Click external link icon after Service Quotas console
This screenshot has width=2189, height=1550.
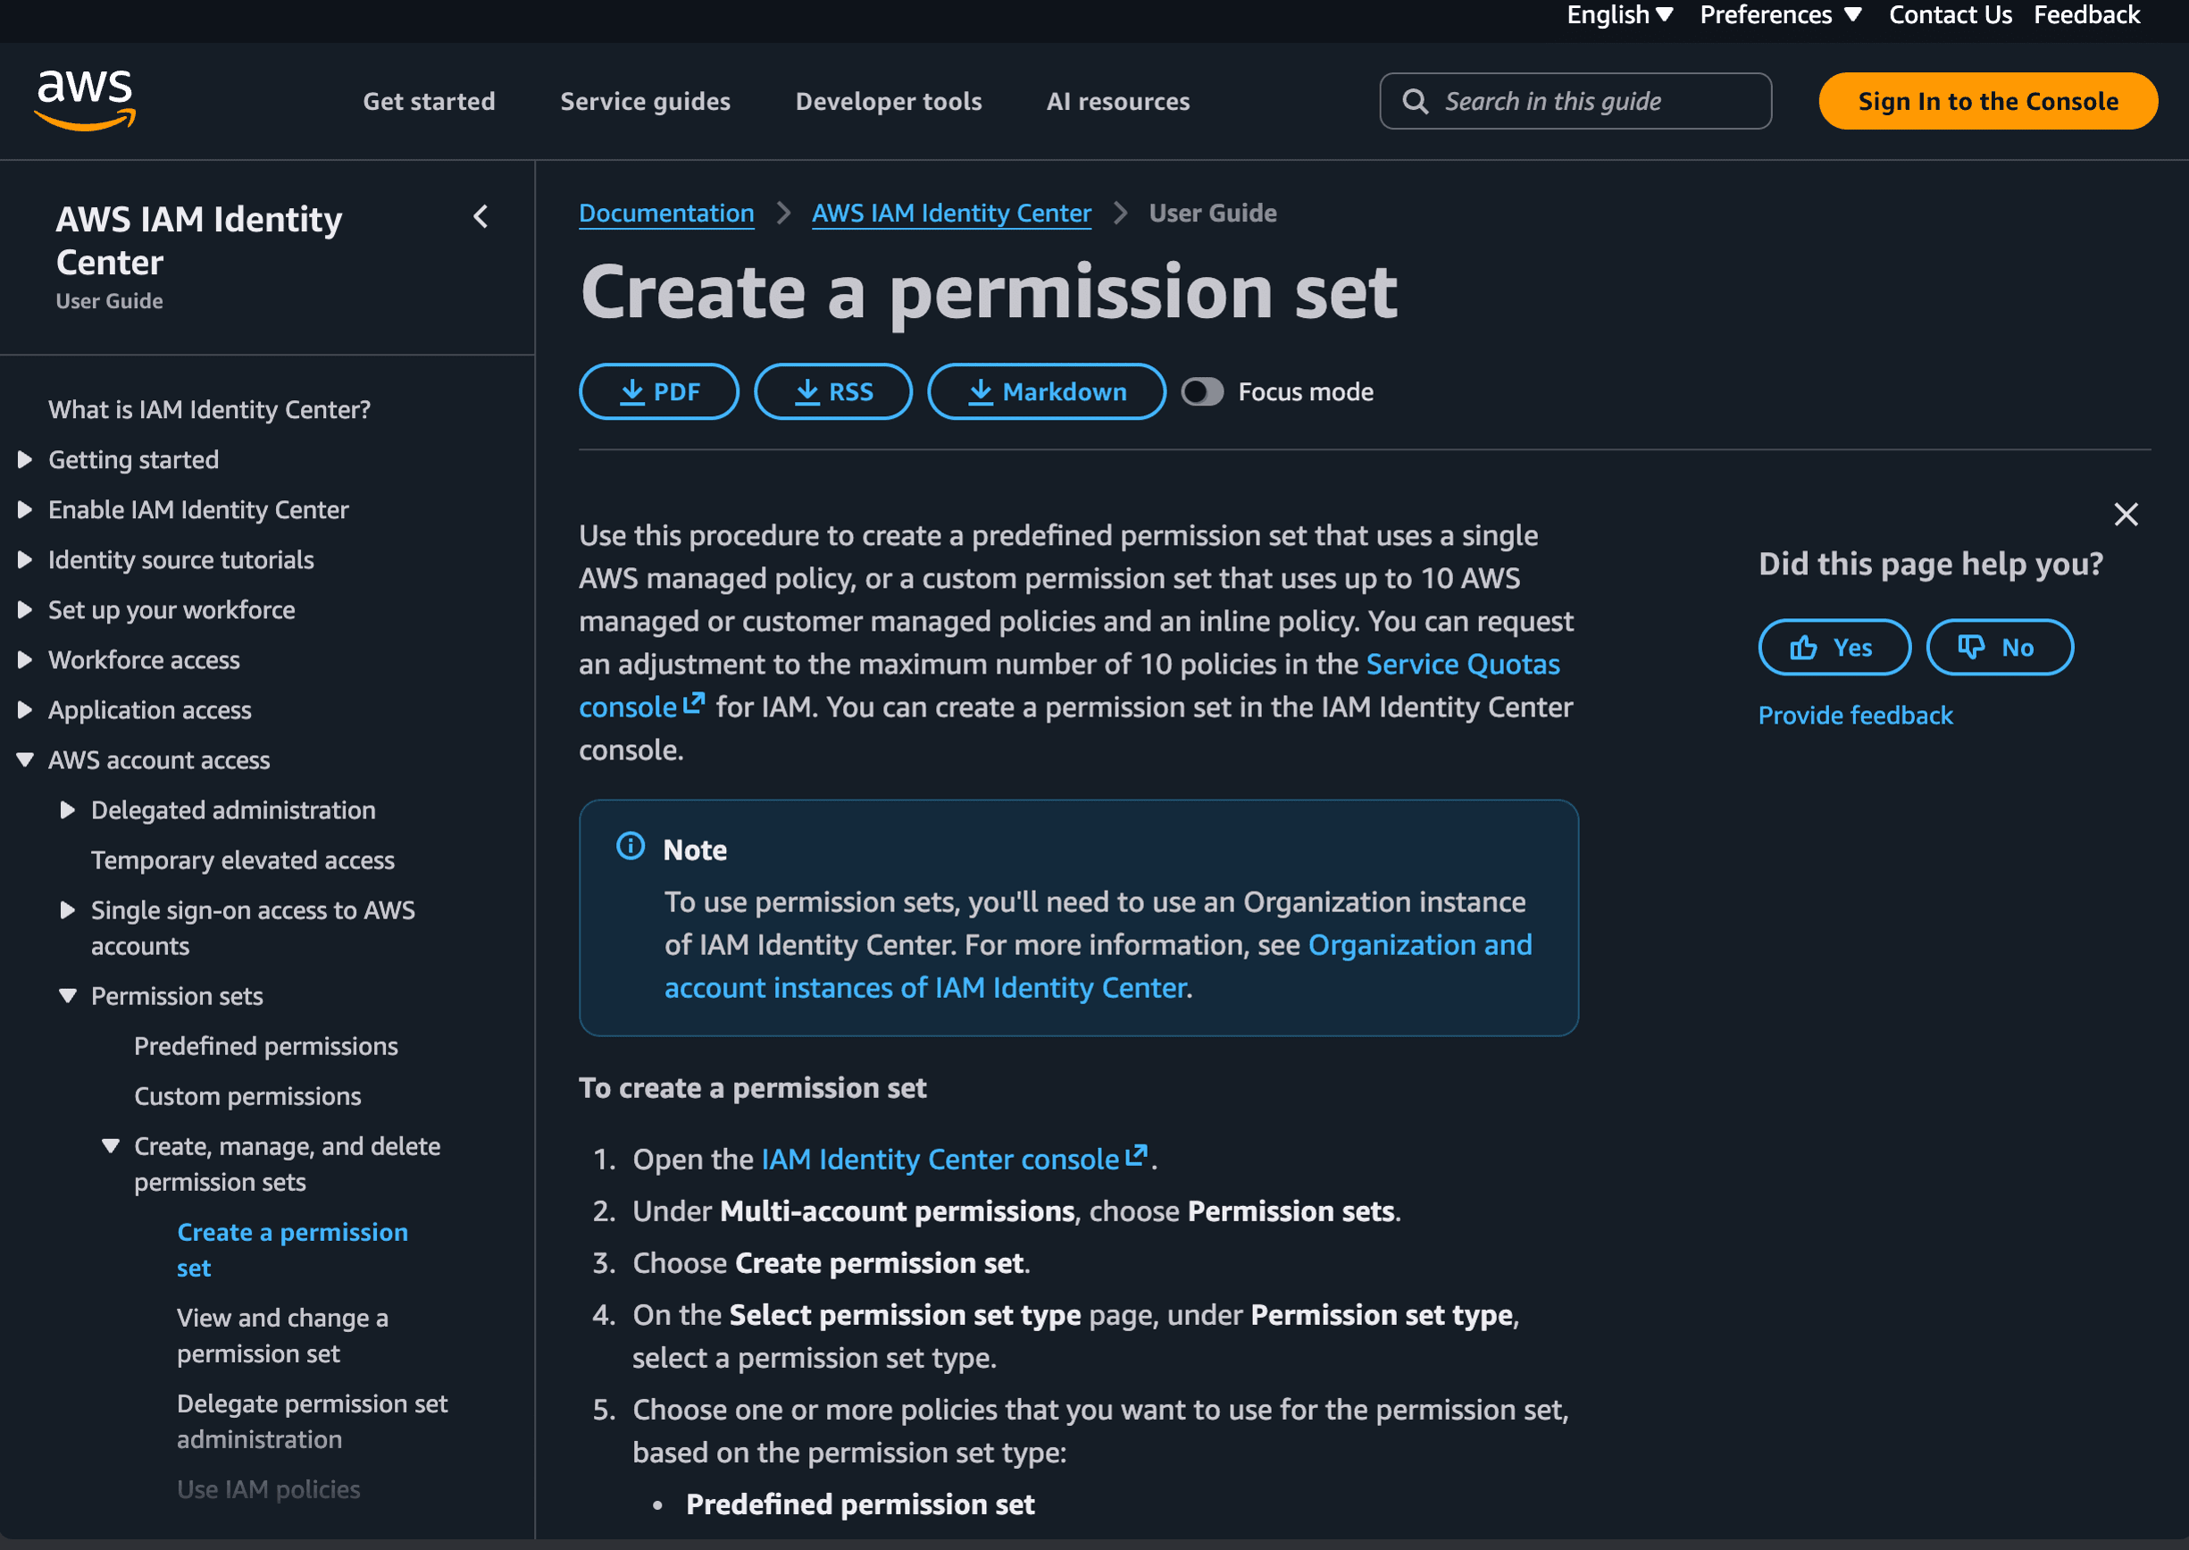tap(694, 704)
